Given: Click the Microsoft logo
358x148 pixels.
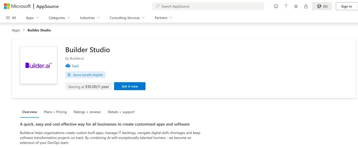Looking at the screenshot, I should tap(17, 6).
